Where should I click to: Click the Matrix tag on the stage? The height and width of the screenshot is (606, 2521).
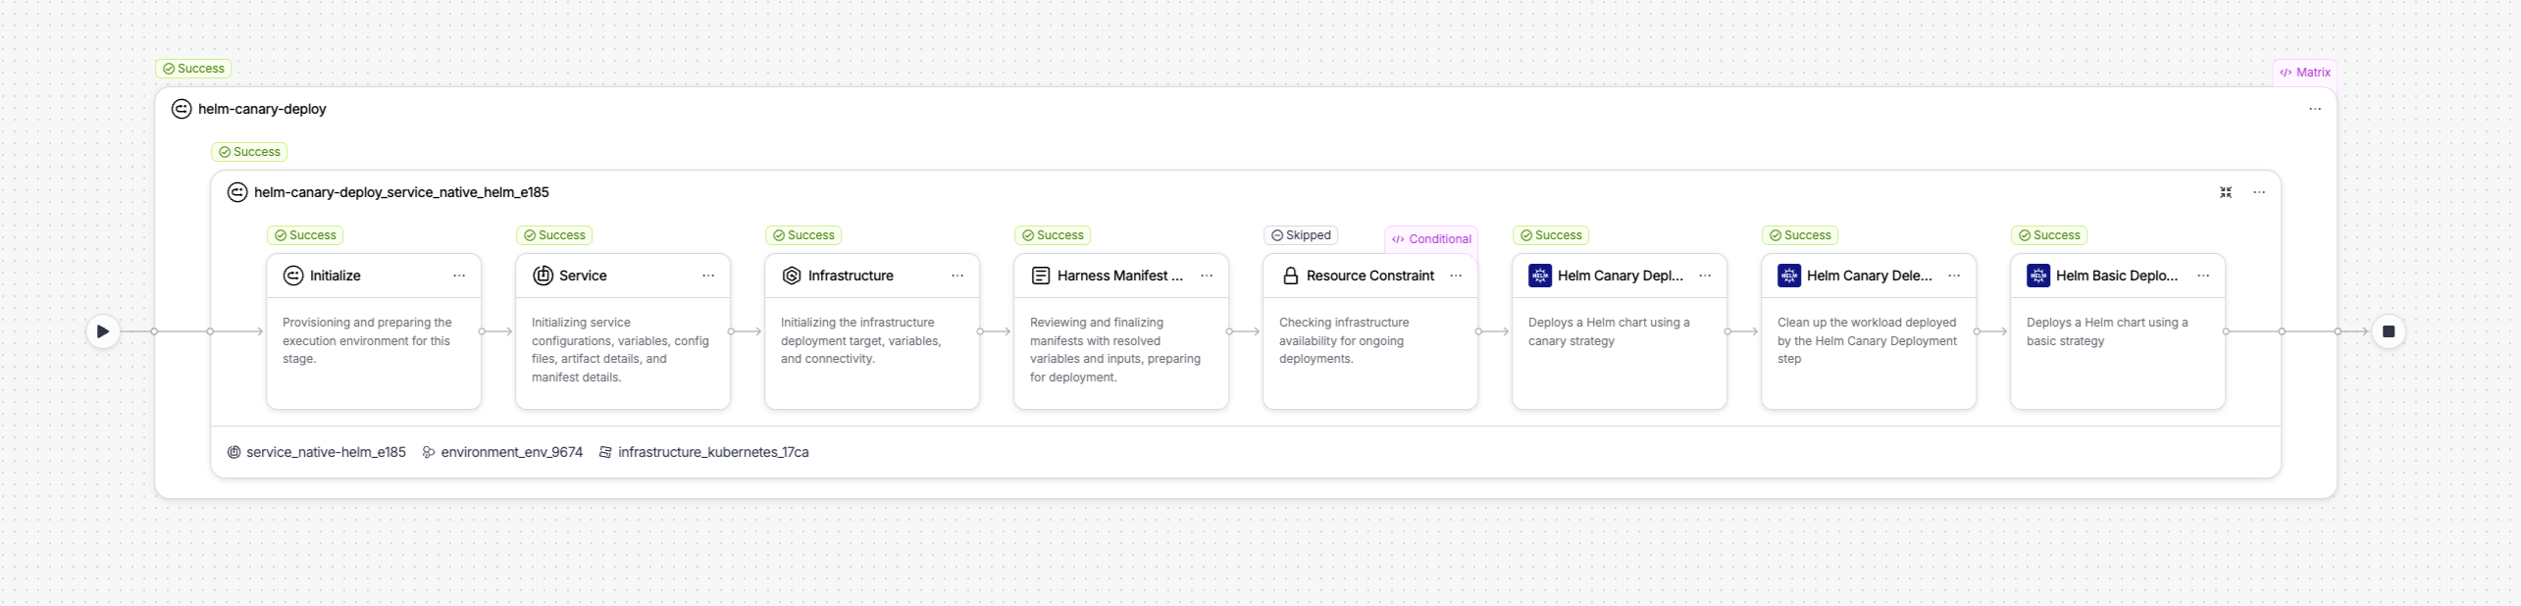[x=2305, y=73]
